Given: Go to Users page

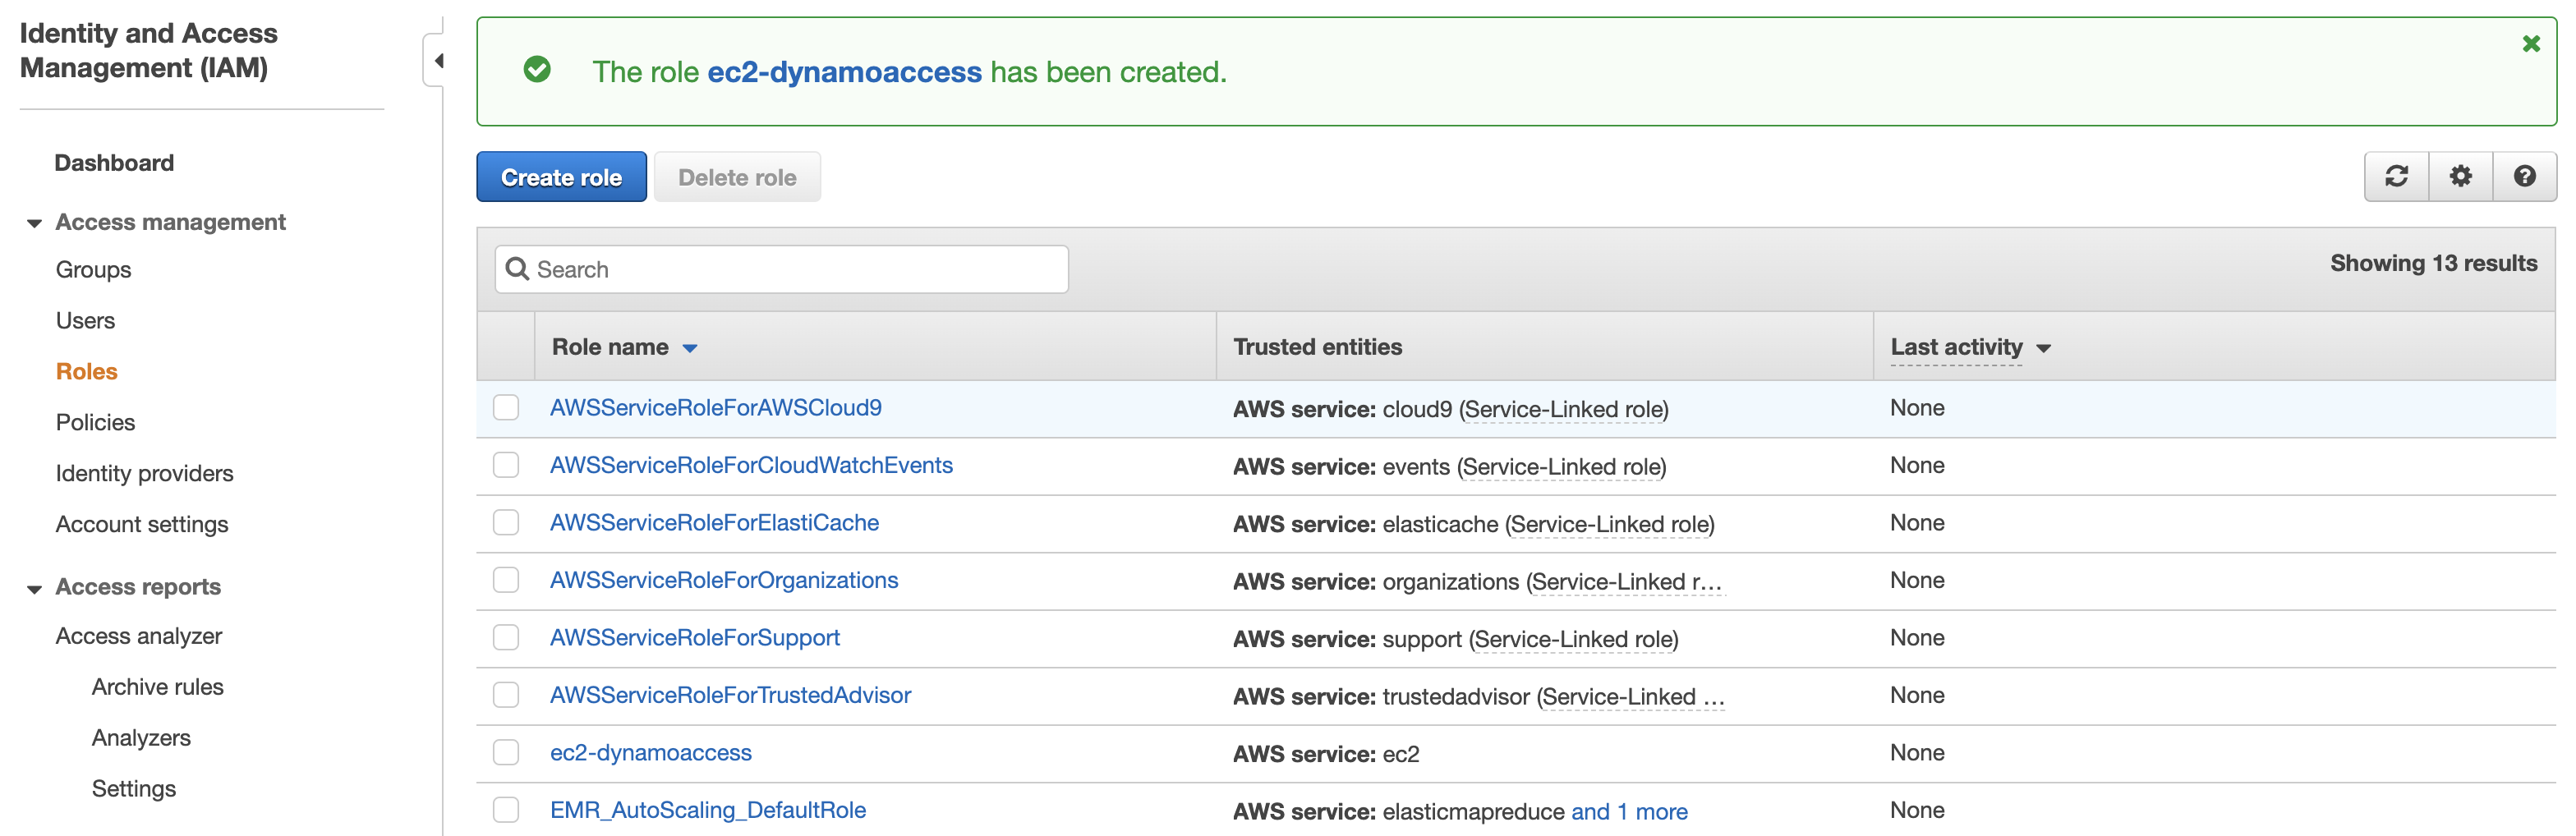Looking at the screenshot, I should point(85,321).
